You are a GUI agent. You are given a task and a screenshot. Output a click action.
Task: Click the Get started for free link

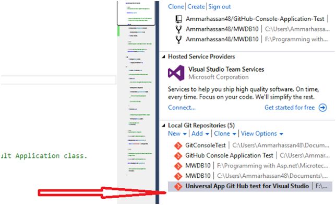pyautogui.click(x=290, y=107)
